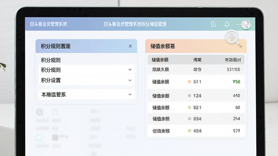Click the value 529 in the table
The height and width of the screenshot is (156, 278).
coord(236,131)
